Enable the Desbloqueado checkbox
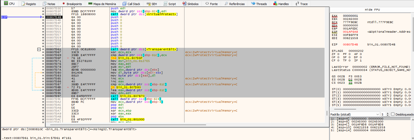This screenshot has width=414, height=140. (x=393, y=114)
